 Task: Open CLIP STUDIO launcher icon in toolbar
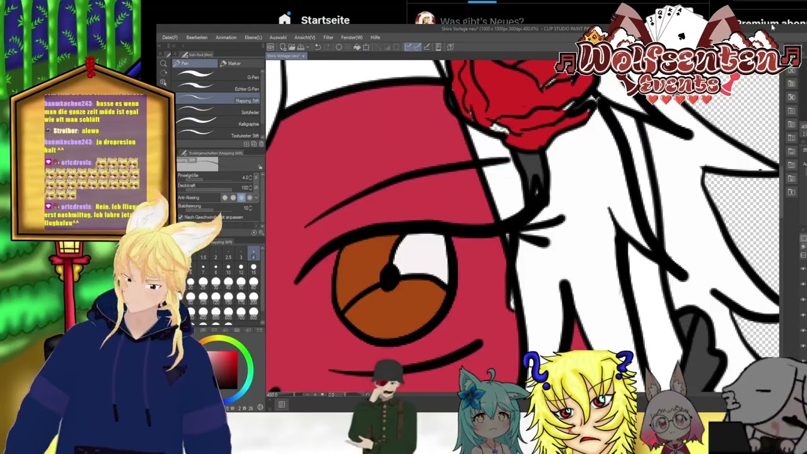coord(271,47)
